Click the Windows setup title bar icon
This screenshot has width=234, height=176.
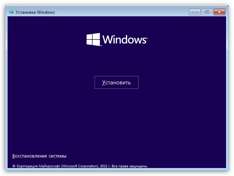tap(11, 12)
